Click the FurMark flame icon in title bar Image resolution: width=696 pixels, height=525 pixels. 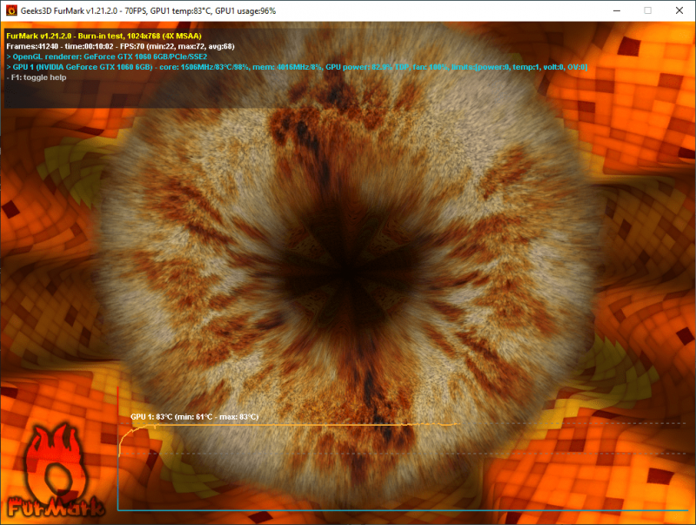12,10
